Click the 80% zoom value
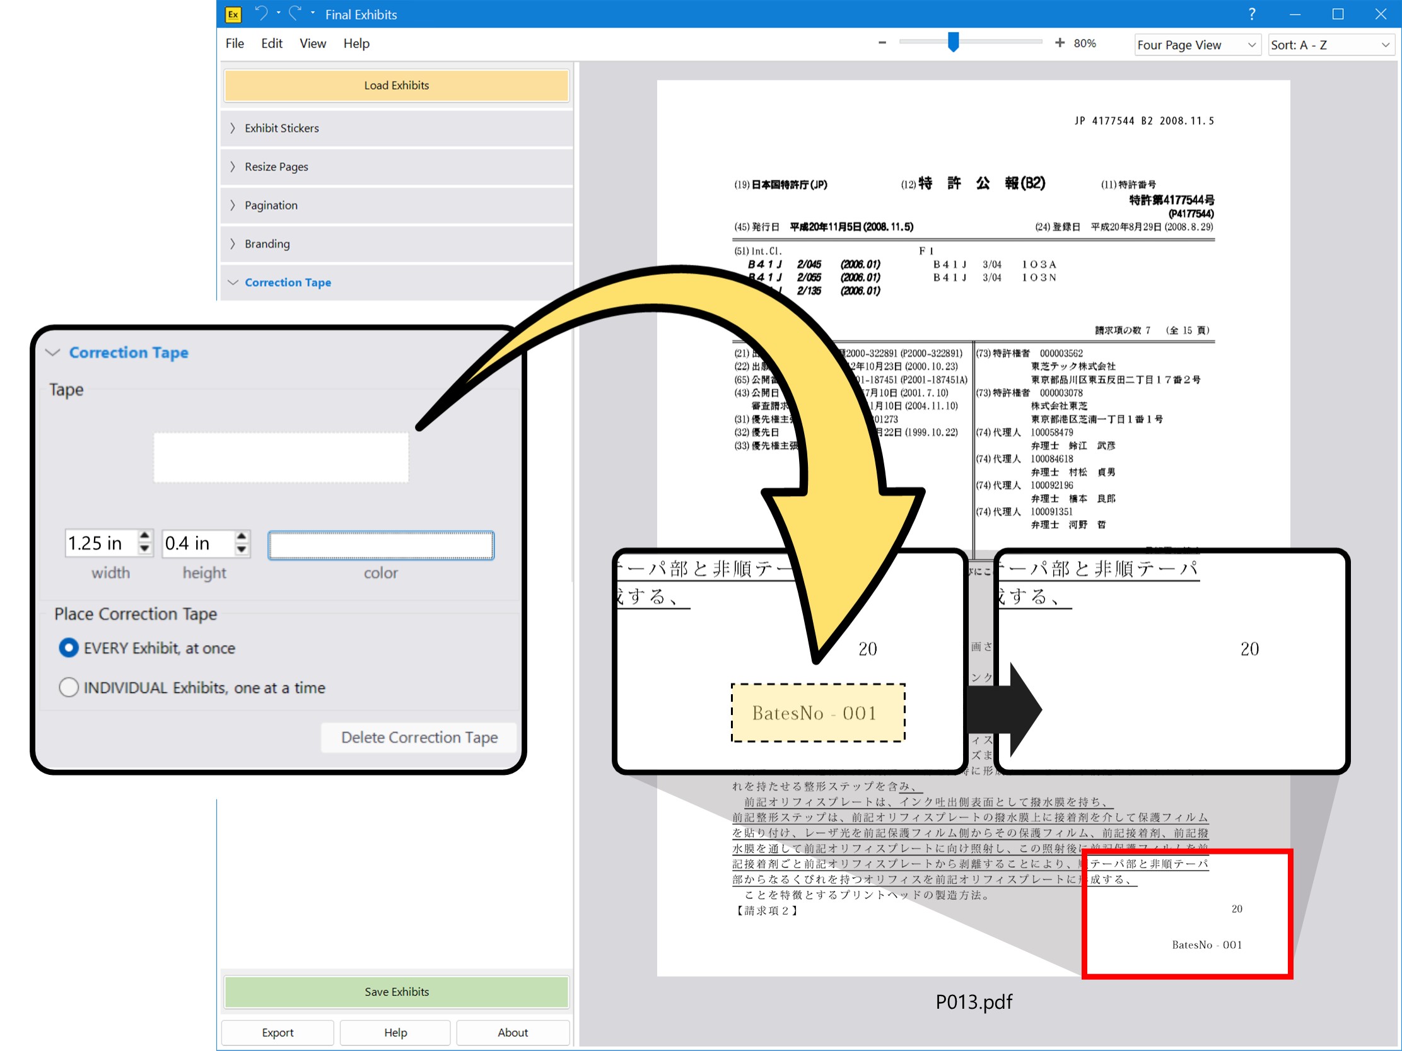The image size is (1402, 1051). coord(1085,43)
